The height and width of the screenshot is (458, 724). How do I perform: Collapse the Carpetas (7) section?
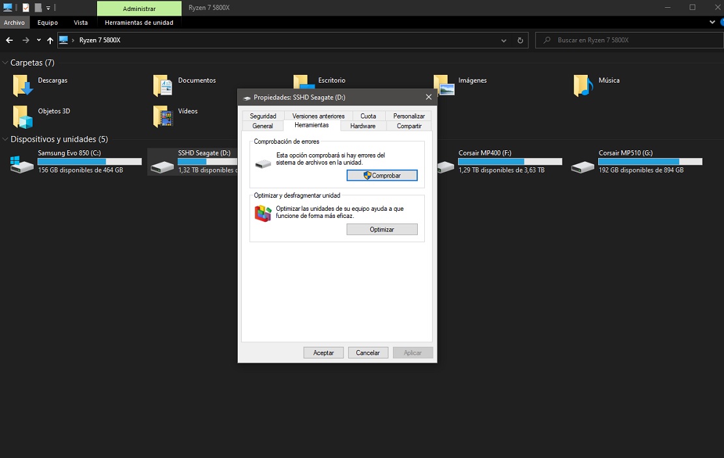[5, 63]
